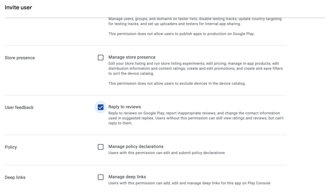Click the 'Manage policy declarations' label text
325x196 pixels.
[136, 147]
